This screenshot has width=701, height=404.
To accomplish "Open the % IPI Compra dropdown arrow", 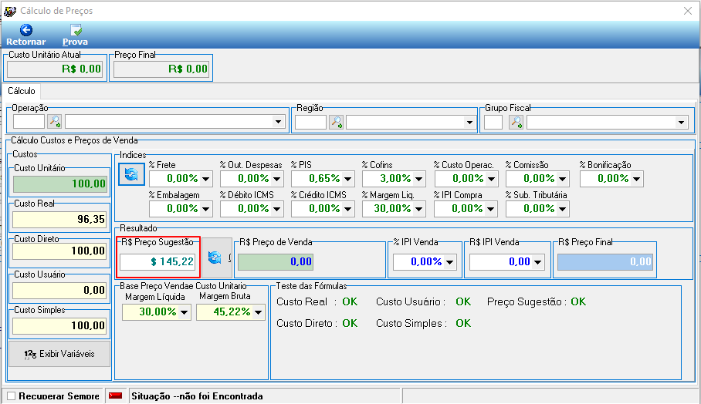I will coord(490,209).
